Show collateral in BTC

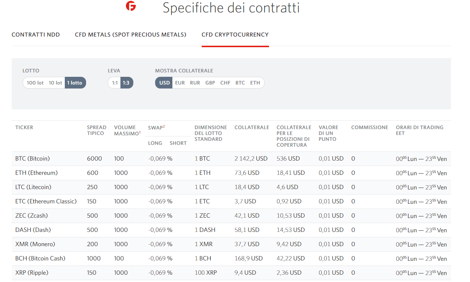click(x=240, y=83)
